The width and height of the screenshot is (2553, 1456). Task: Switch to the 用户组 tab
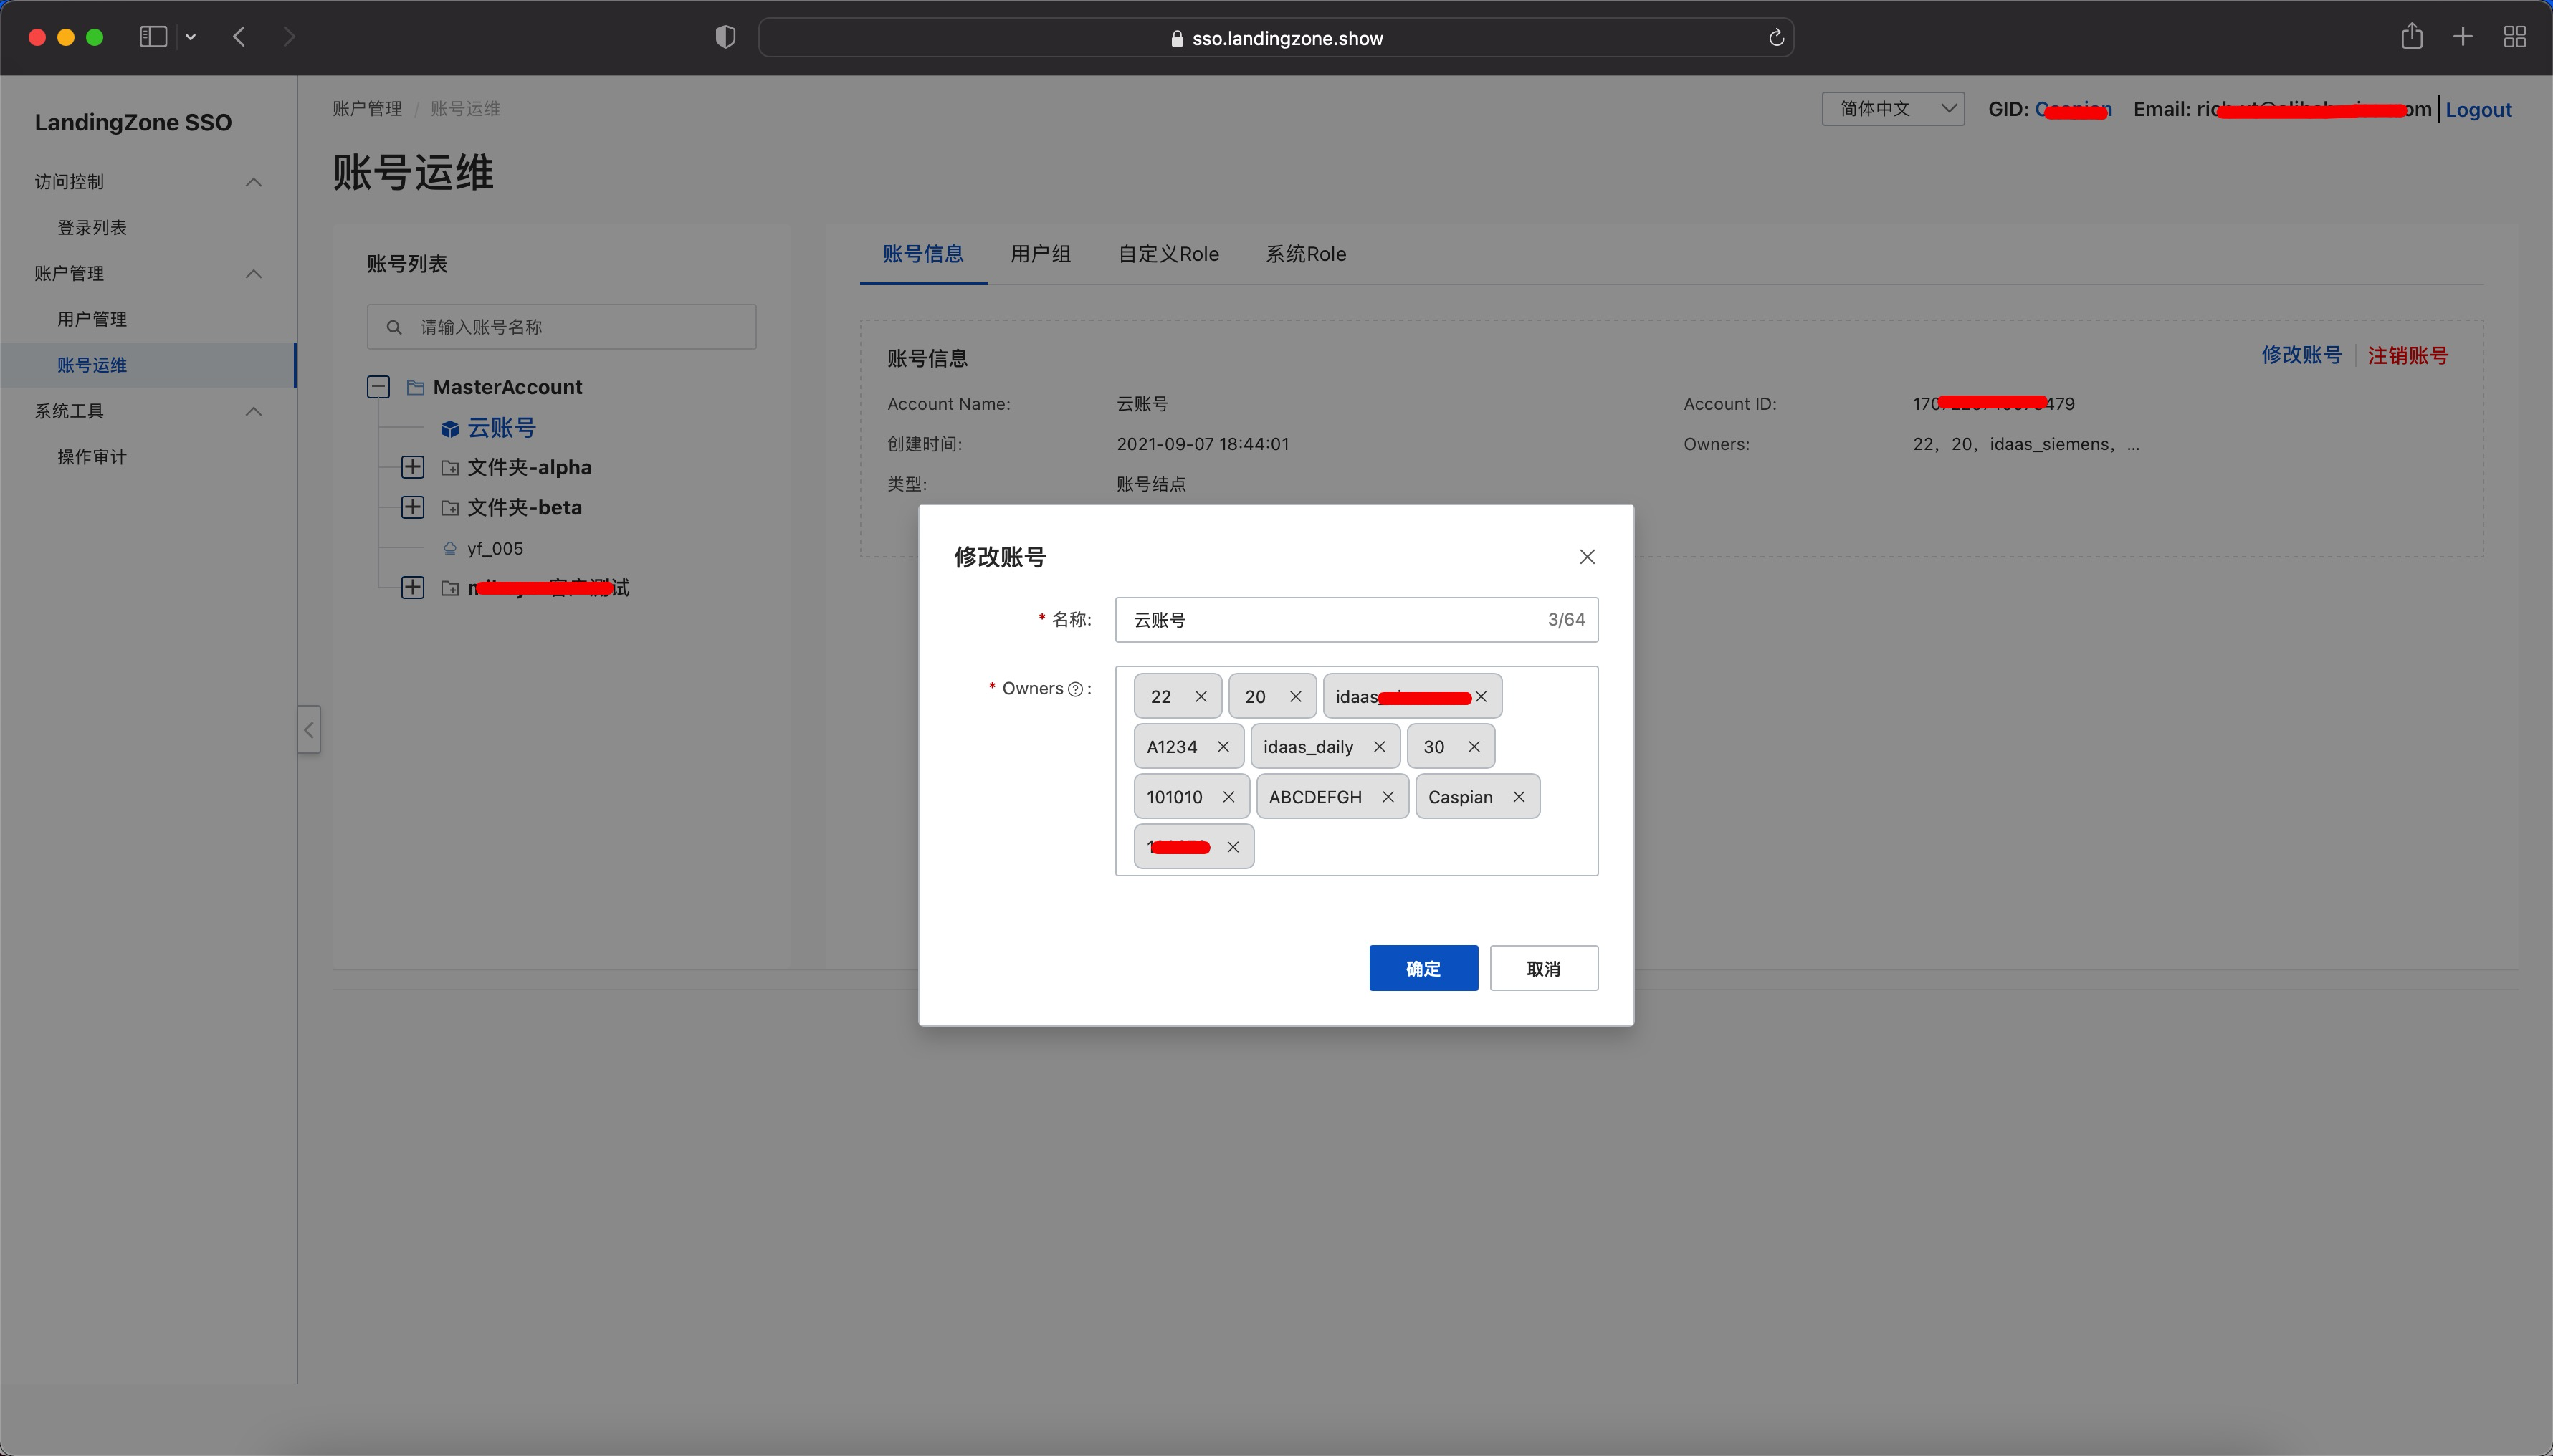pos(1040,254)
